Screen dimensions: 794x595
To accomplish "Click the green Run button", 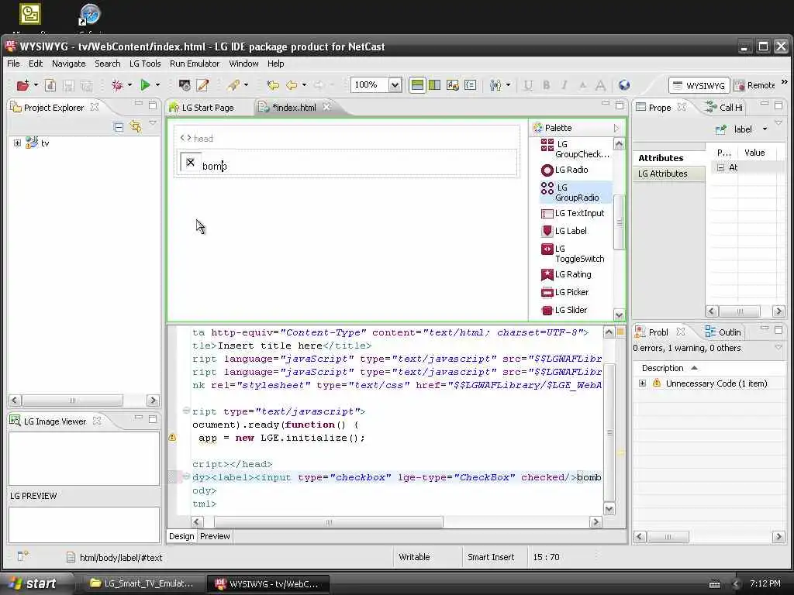I will [145, 85].
